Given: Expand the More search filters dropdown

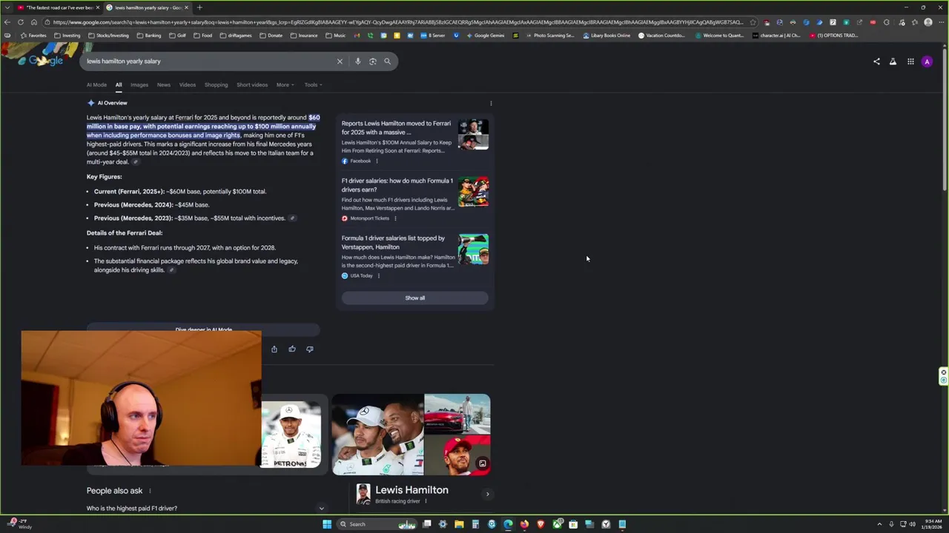Looking at the screenshot, I should click(285, 84).
